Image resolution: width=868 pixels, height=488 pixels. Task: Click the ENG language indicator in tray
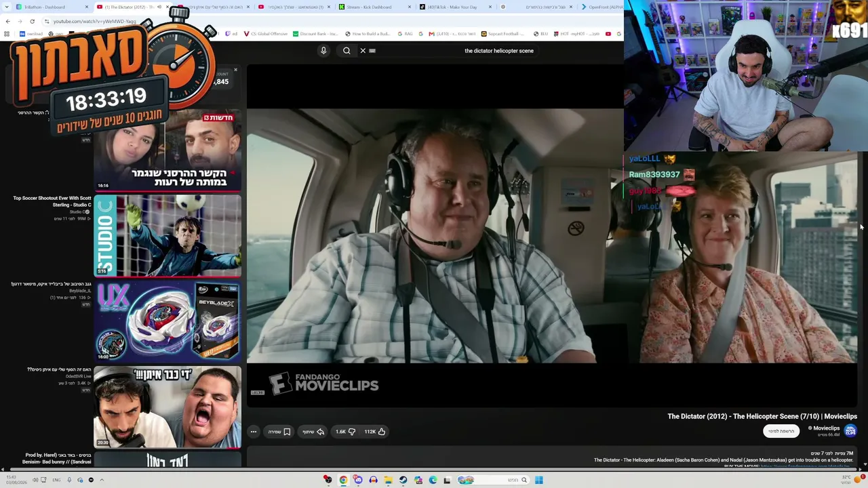(56, 480)
